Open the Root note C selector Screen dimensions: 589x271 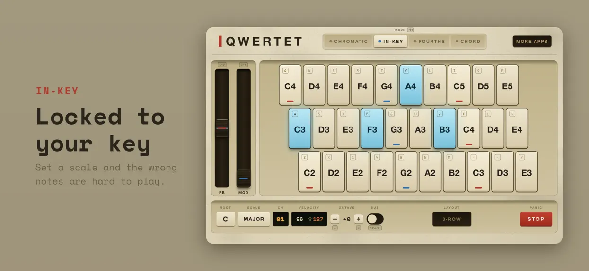pyautogui.click(x=226, y=219)
